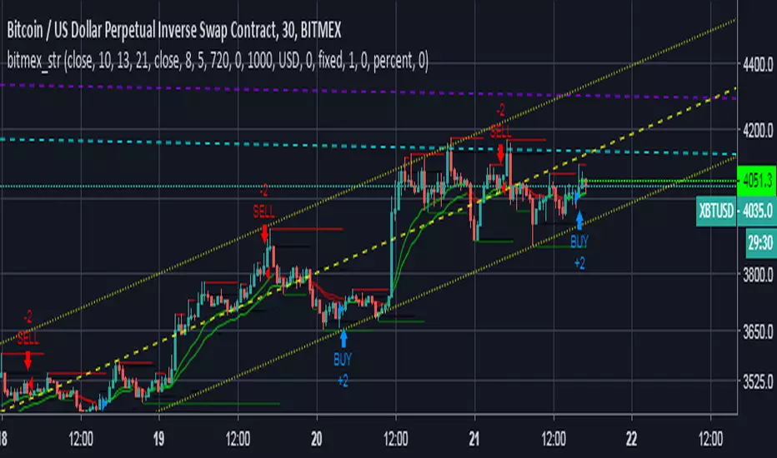Click the +2 under the 20th BUY signal

(343, 381)
